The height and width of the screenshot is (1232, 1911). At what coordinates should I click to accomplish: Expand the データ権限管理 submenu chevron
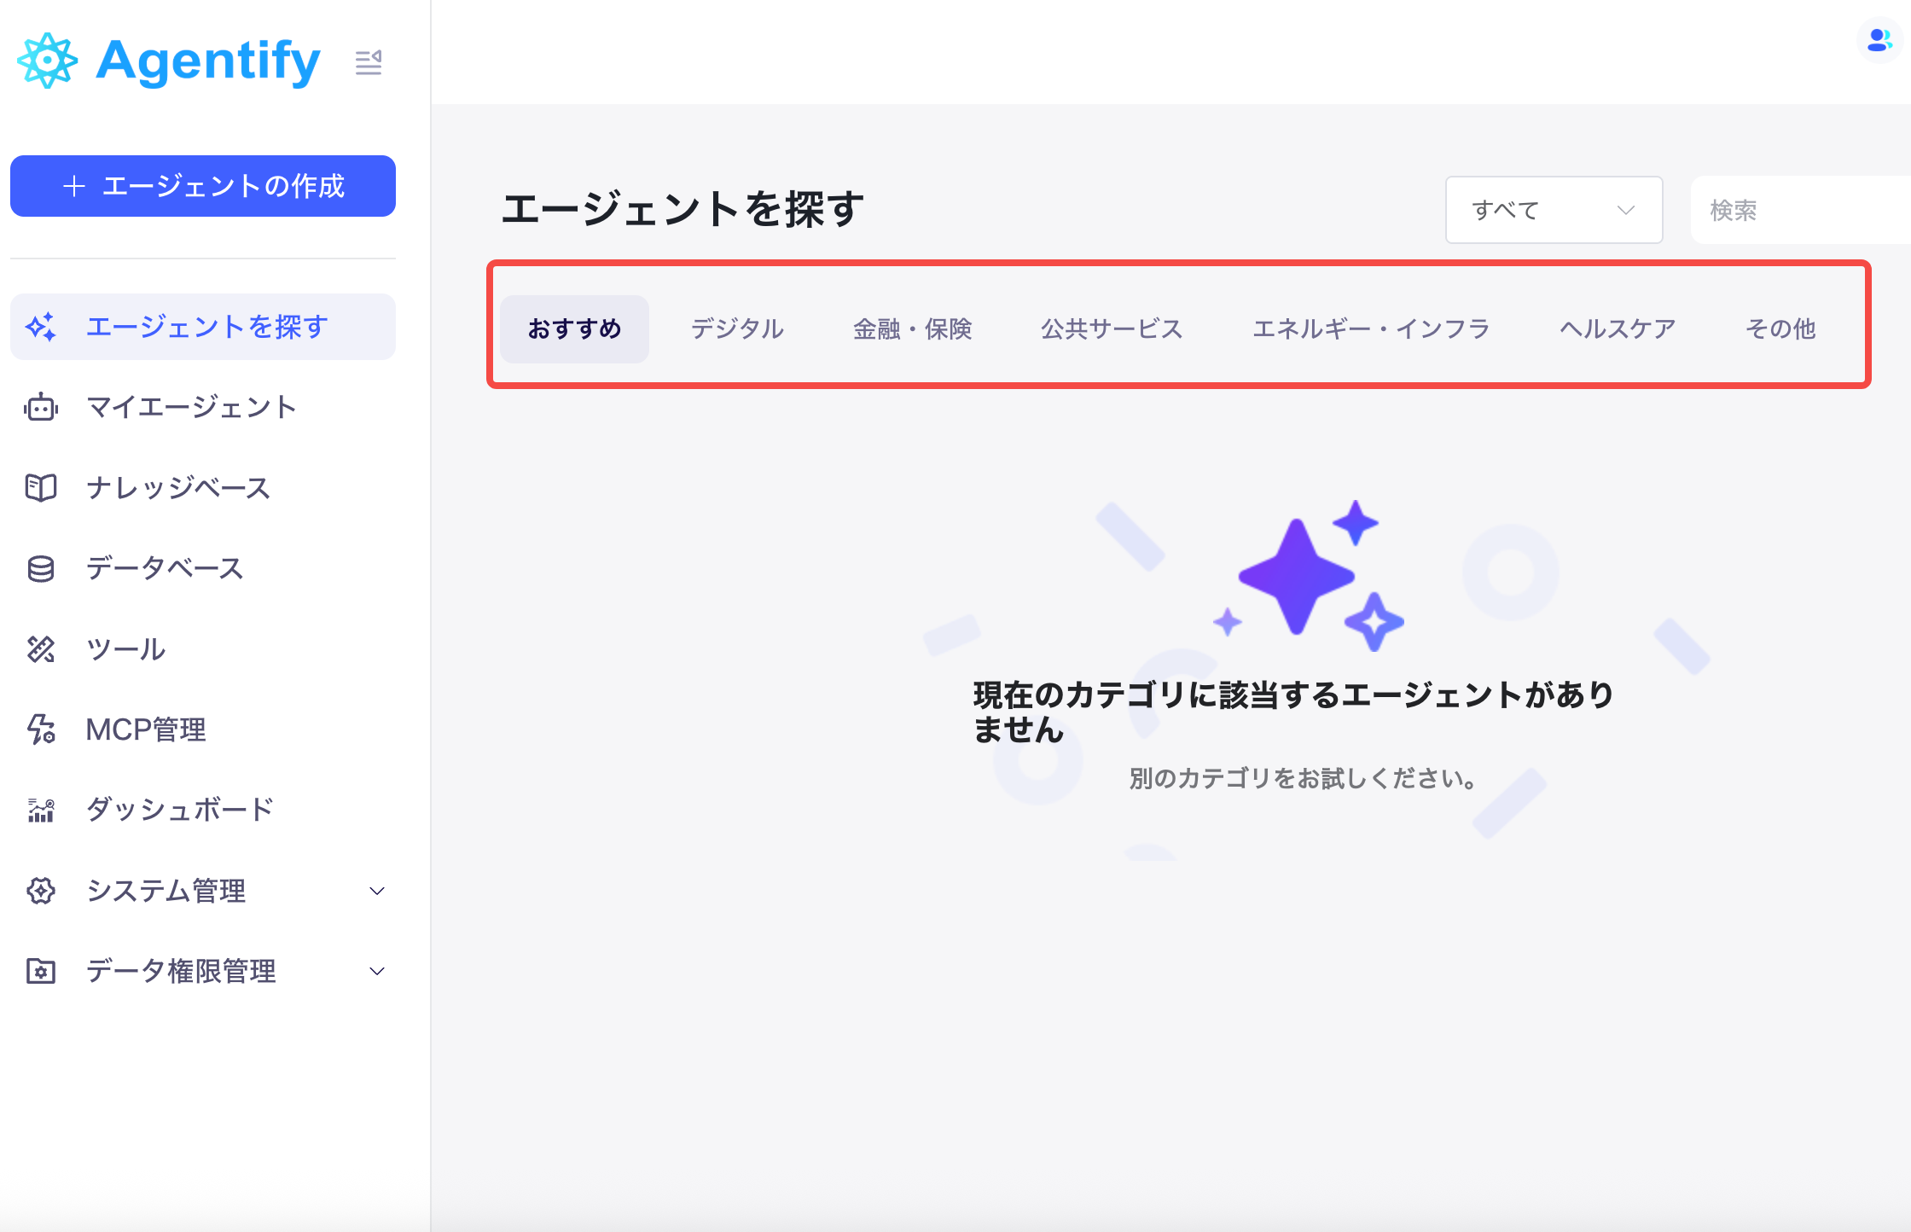pos(376,971)
